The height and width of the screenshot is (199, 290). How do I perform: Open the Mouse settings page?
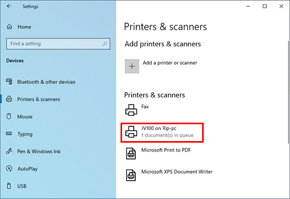pyautogui.click(x=25, y=116)
